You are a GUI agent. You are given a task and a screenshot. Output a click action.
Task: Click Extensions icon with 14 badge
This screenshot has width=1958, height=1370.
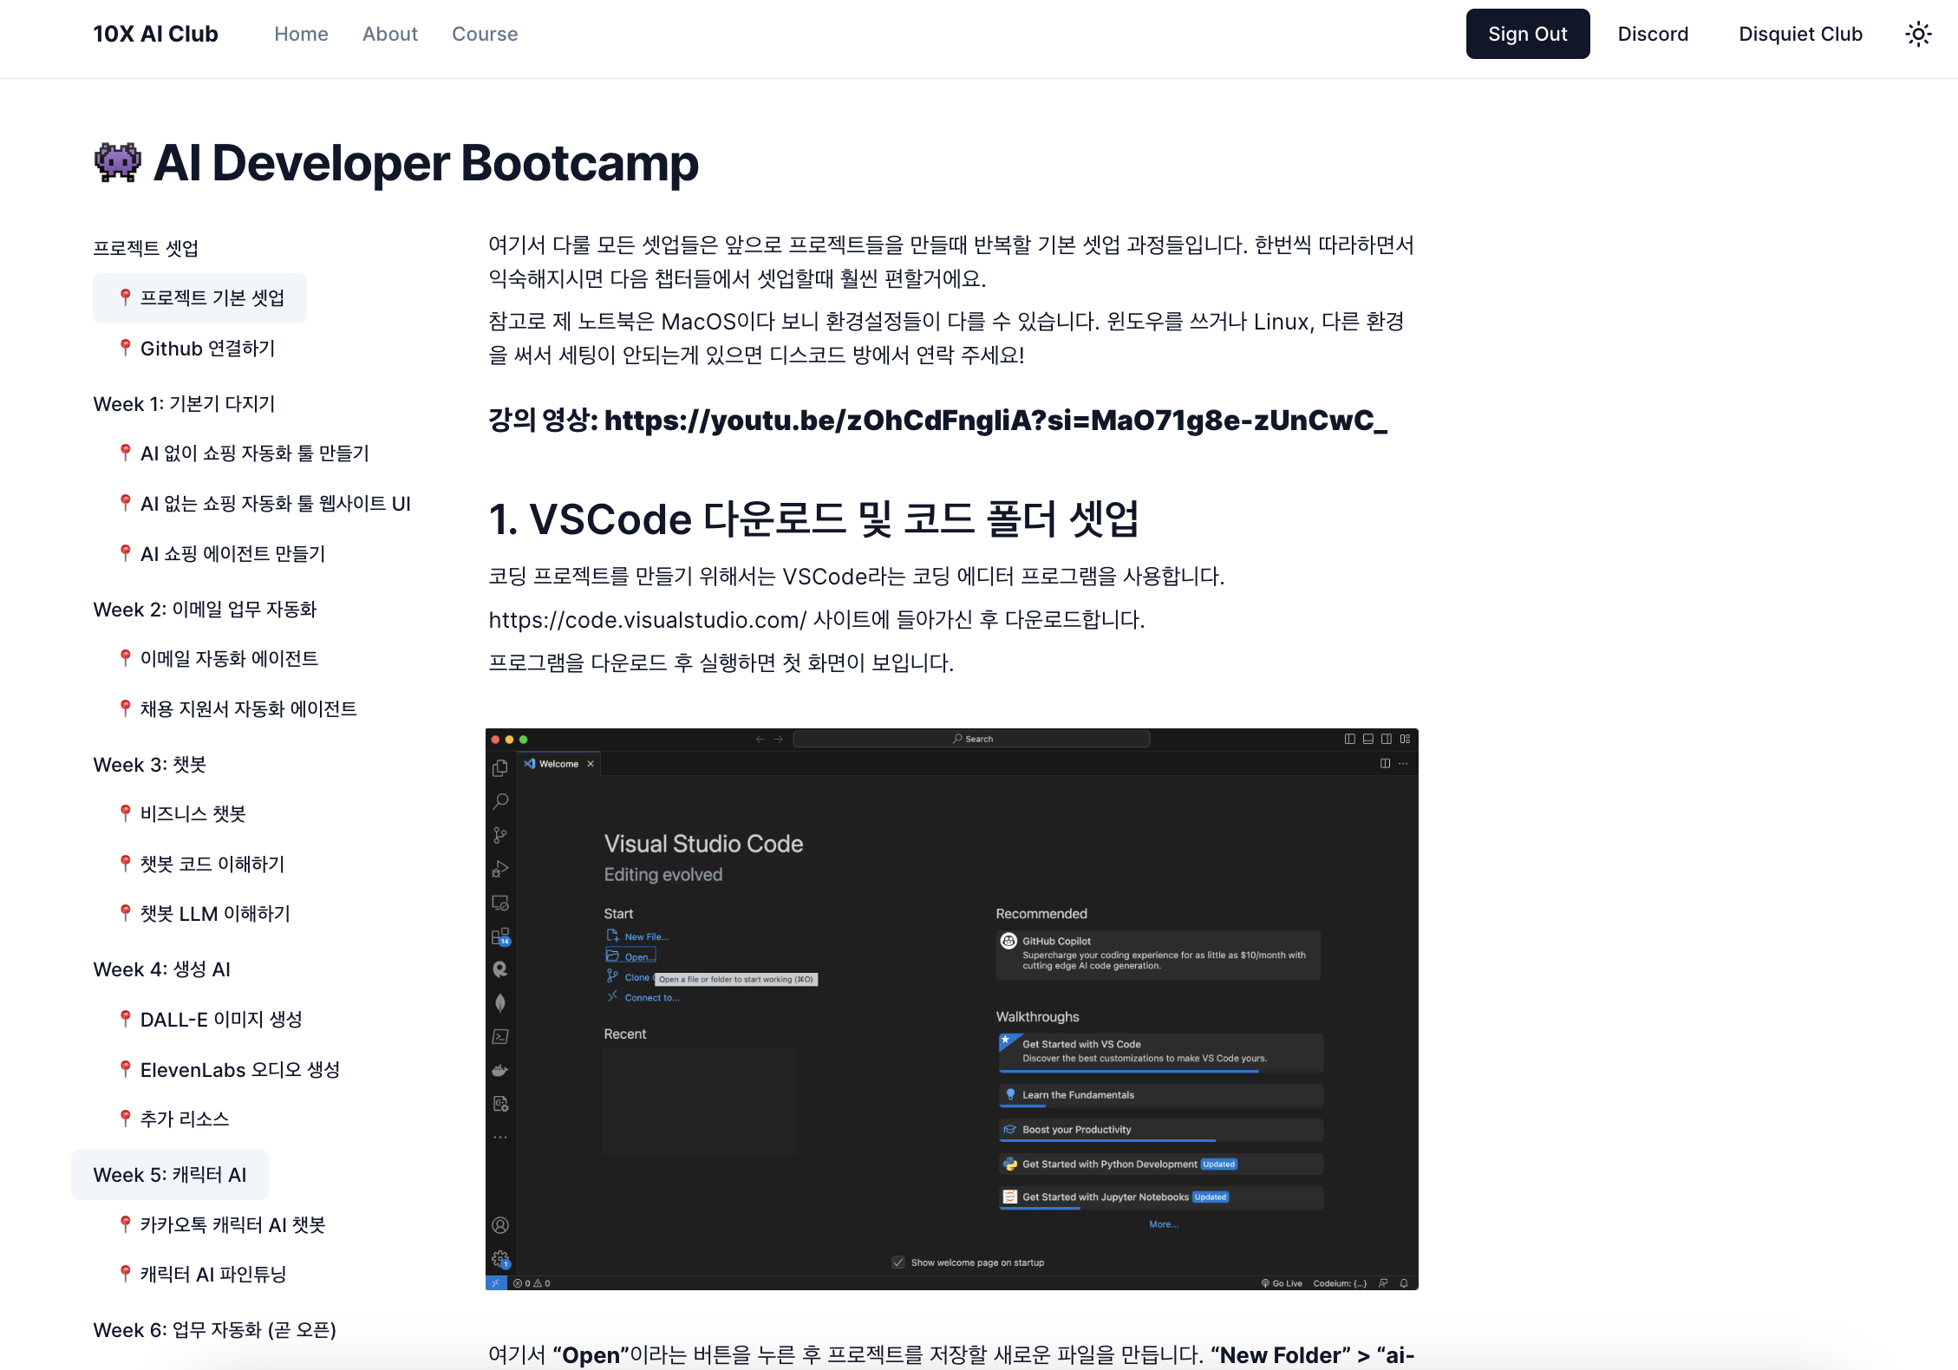point(500,936)
